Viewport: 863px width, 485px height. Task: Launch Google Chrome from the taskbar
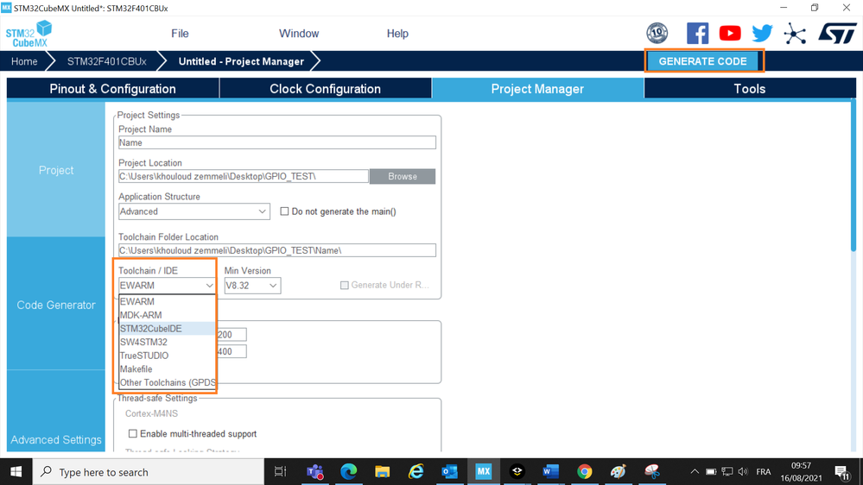click(x=585, y=472)
